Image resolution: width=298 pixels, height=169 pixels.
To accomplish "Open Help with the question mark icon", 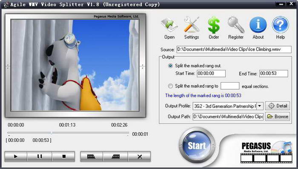I will click(280, 28).
